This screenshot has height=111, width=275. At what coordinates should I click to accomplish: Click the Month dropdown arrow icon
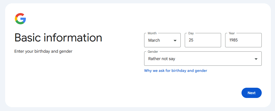pyautogui.click(x=175, y=41)
